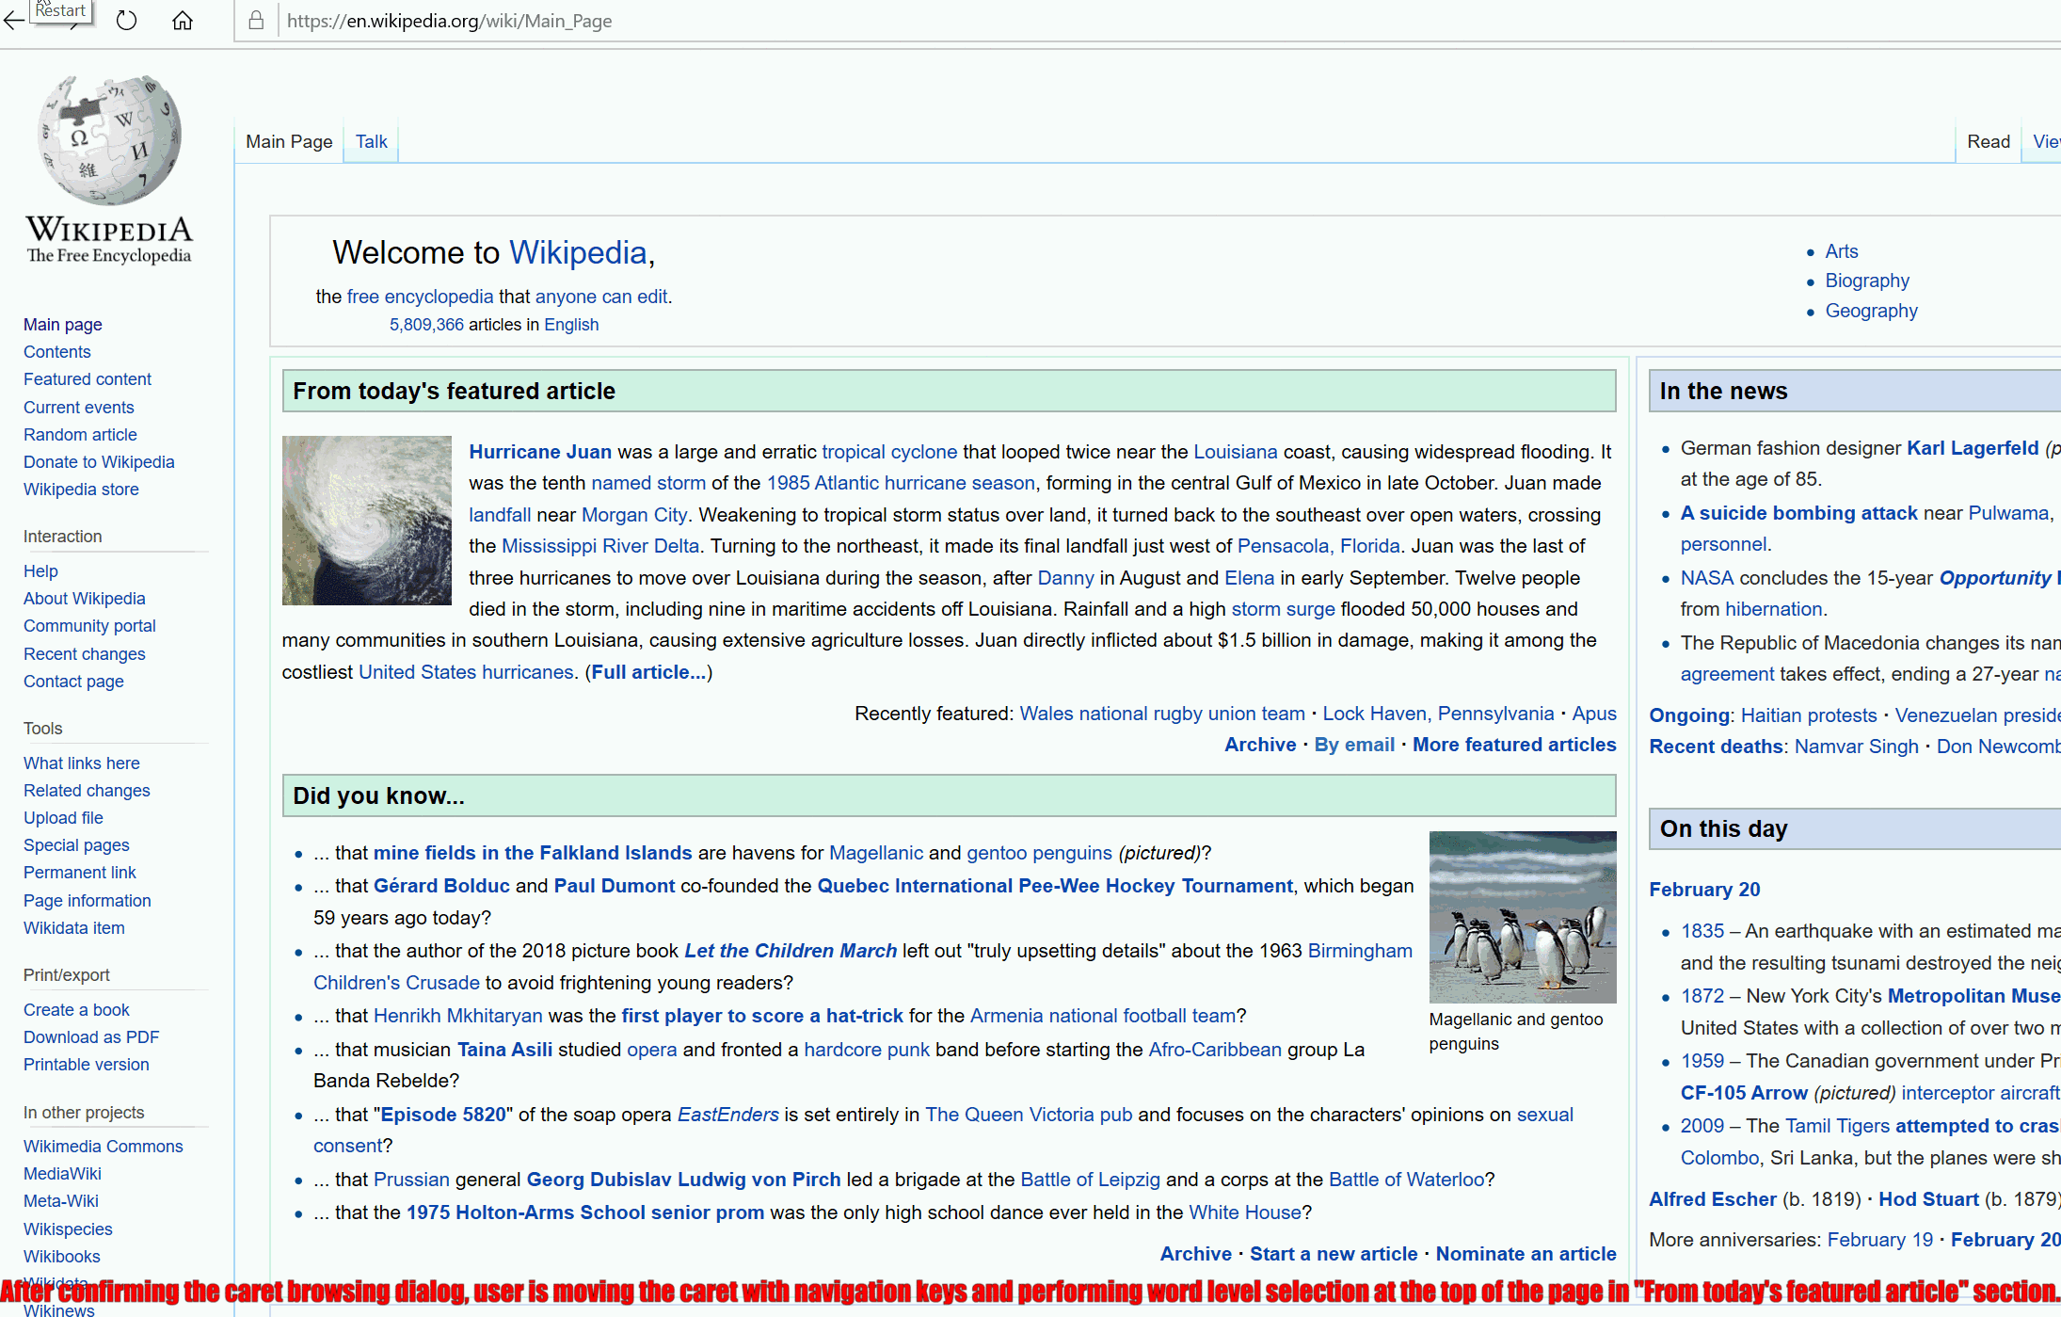Reload the page with the refresh icon
Viewport: 2061px width, 1317px height.
coord(125,20)
